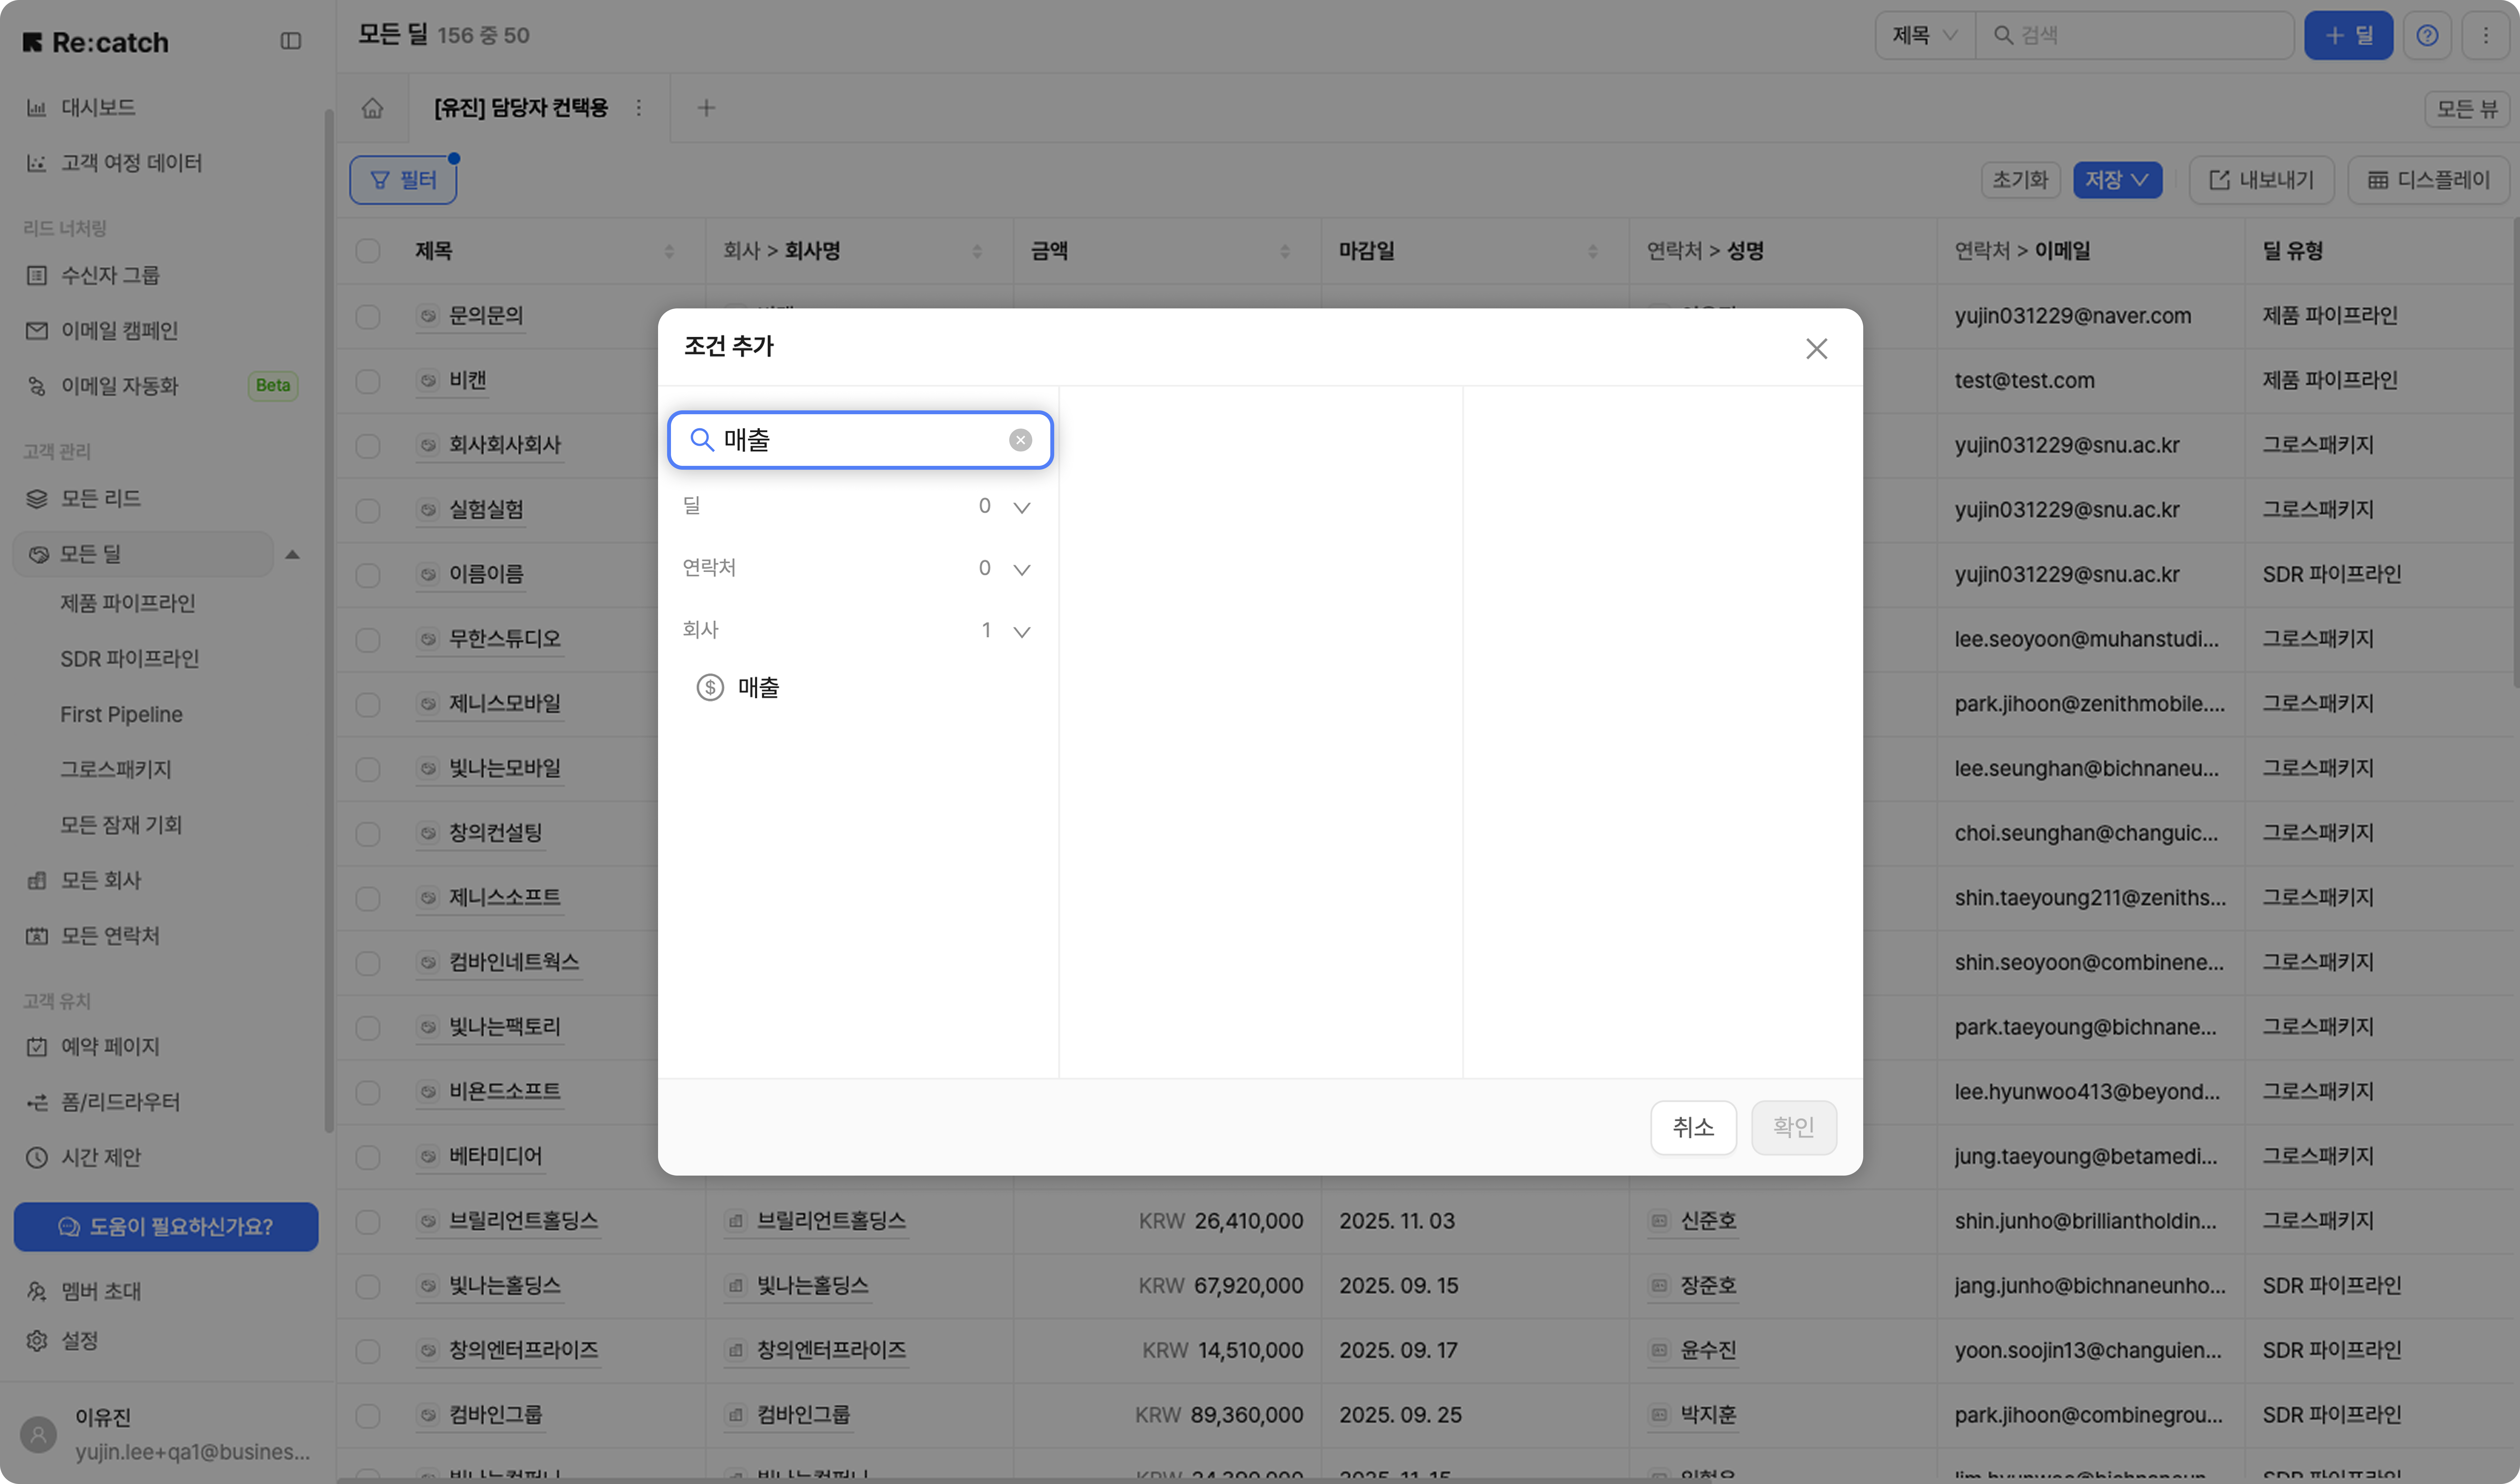2520x1484 pixels.
Task: Click the 도움이 필요하신가요 help button
Action: click(x=166, y=1227)
